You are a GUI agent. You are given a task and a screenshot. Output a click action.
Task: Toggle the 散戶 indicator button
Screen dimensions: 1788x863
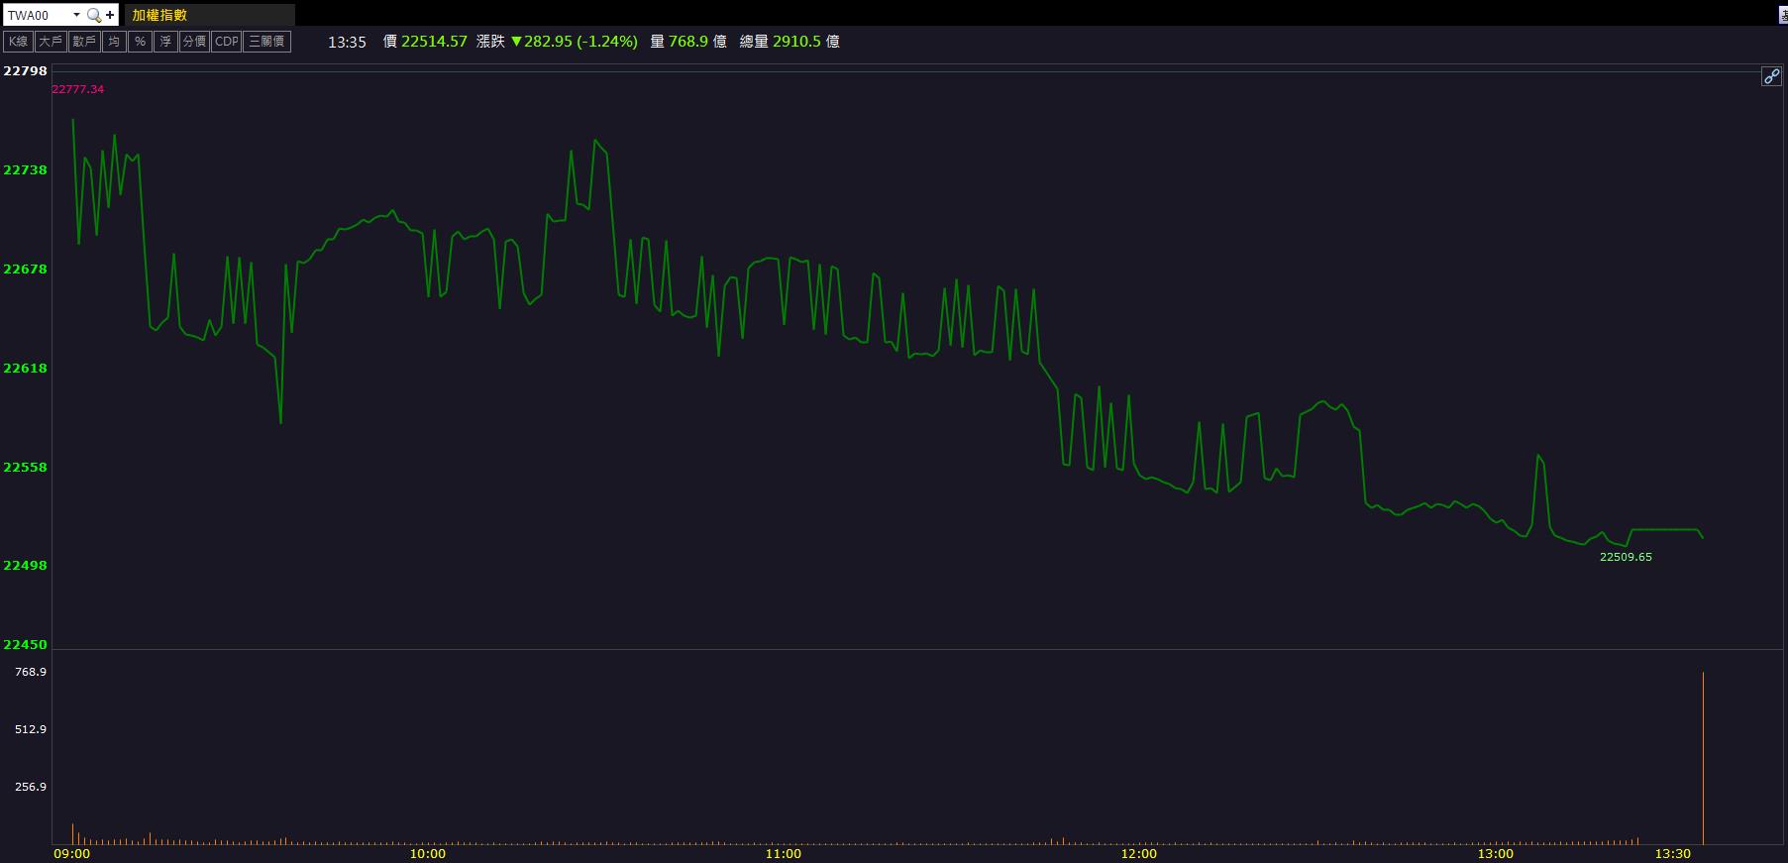pyautogui.click(x=84, y=42)
